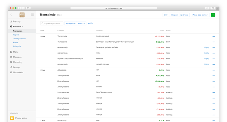This screenshot has width=227, height=122.
Task: Click the Safari share button
Action: [207, 8]
